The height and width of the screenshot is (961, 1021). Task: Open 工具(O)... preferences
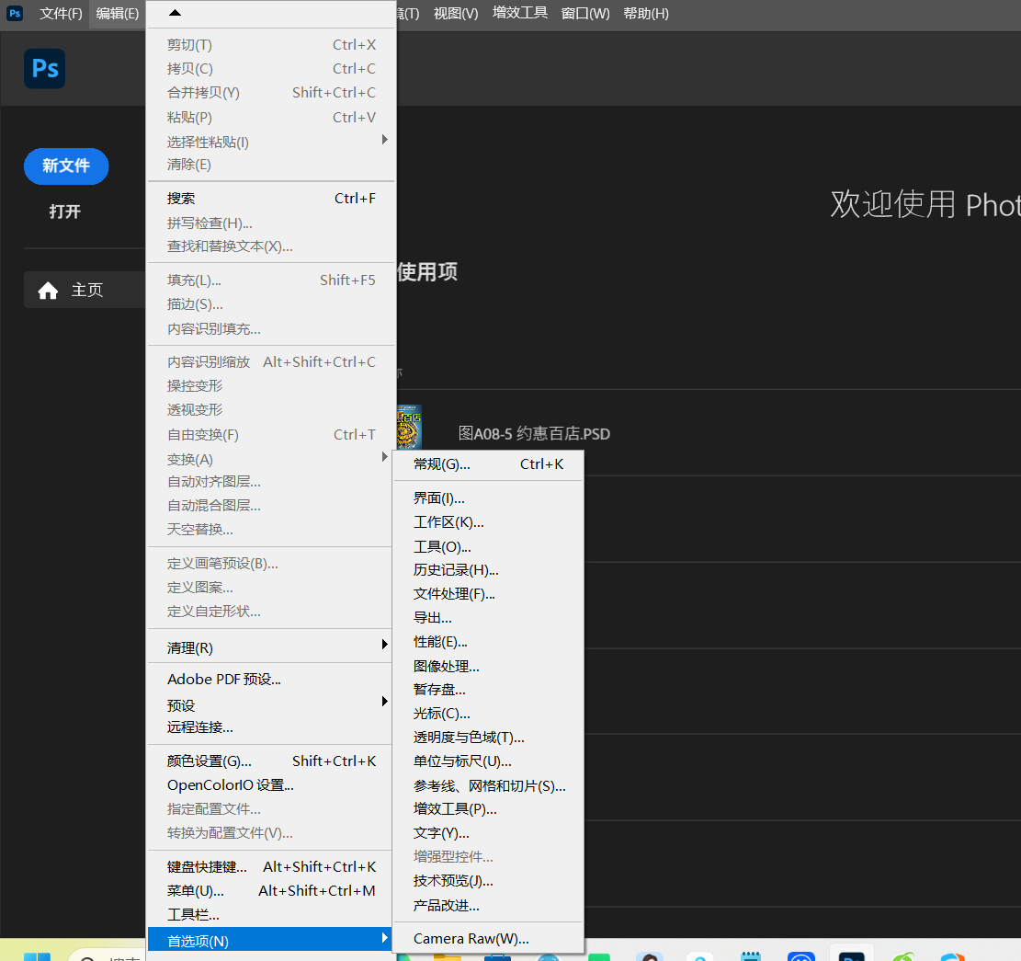488,546
